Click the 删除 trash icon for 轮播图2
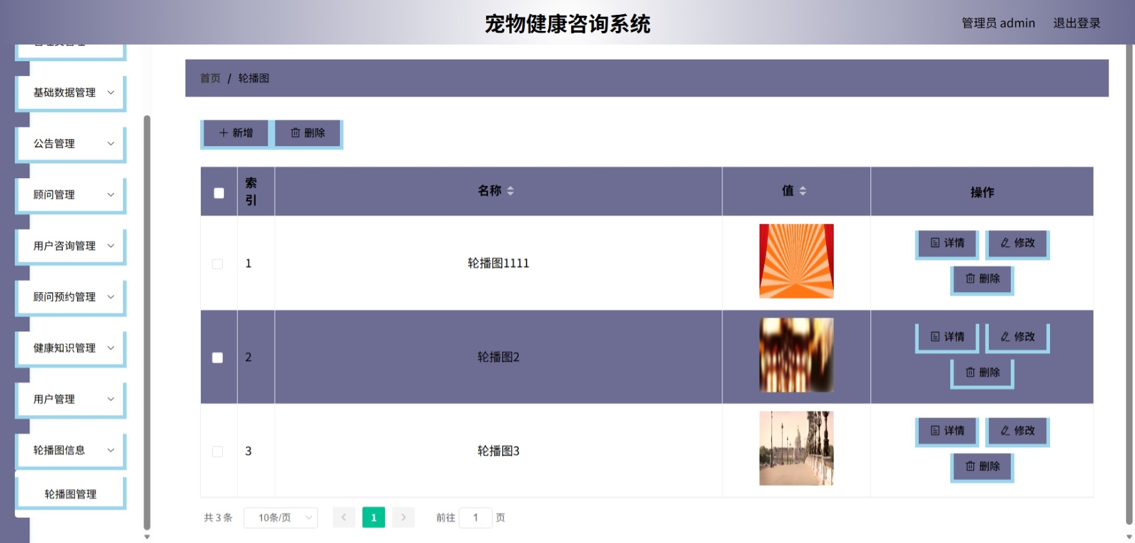Viewport: 1135px width, 543px height. (x=970, y=373)
